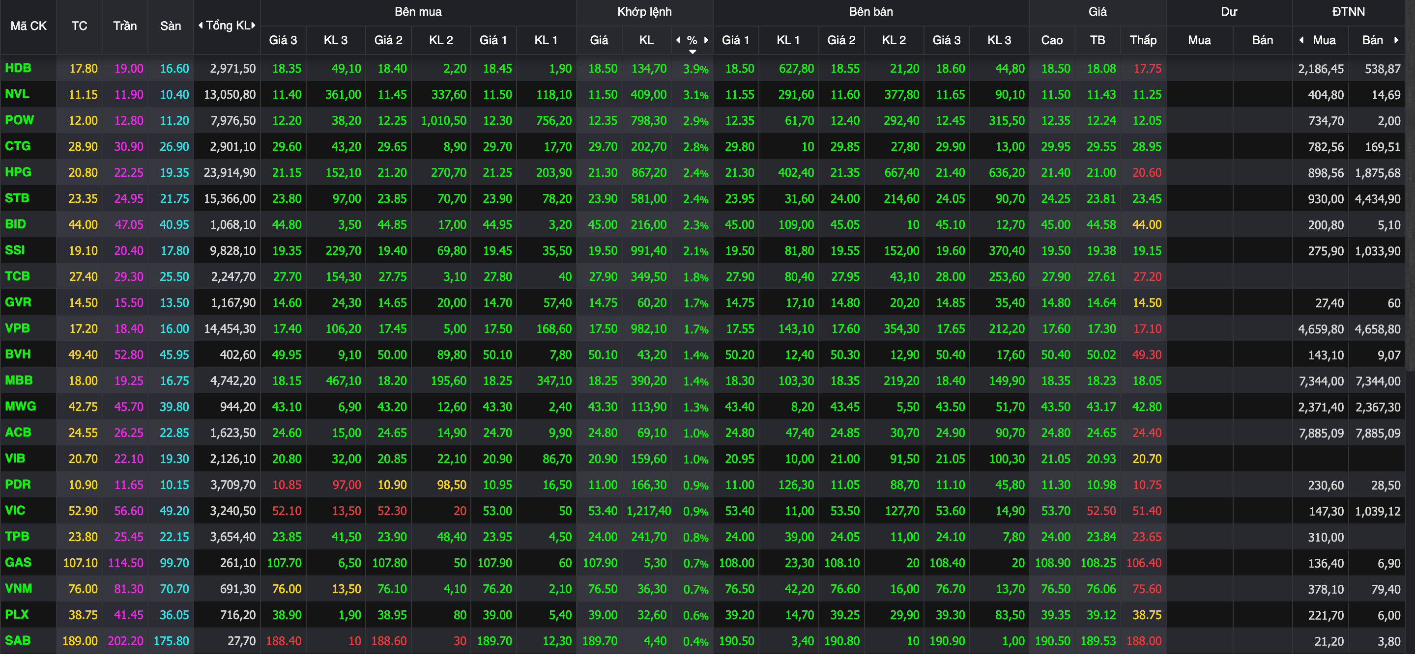Viewport: 1415px width, 654px height.
Task: Select the VPB ticker row
Action: (x=18, y=328)
